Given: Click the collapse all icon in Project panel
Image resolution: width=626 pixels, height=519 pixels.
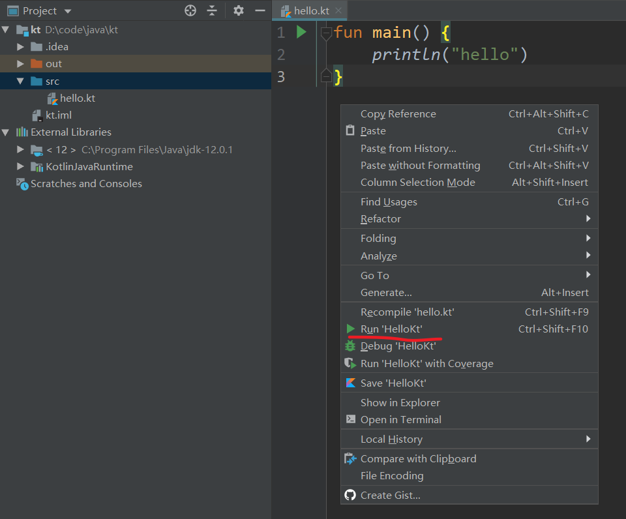Looking at the screenshot, I should [212, 10].
